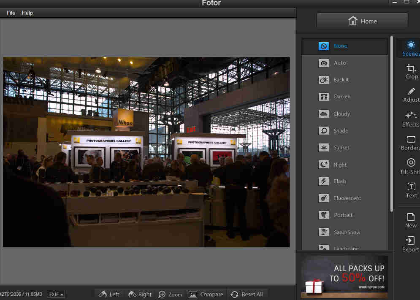Screen dimensions: 420x300
Task: Rotate the photo Right
Action: (140, 295)
